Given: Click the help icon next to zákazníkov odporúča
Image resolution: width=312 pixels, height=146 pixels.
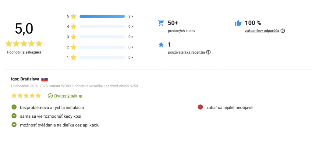Looking at the screenshot, I should pos(282,31).
